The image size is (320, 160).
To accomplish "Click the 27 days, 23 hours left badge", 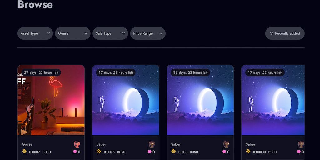I will point(41,72).
